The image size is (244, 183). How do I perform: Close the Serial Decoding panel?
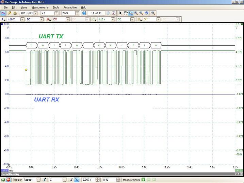pos(241,174)
